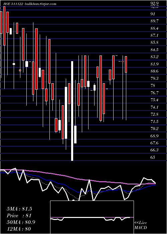Select the 83.2 price level label
This screenshot has height=234, width=167.
[x=154, y=57]
